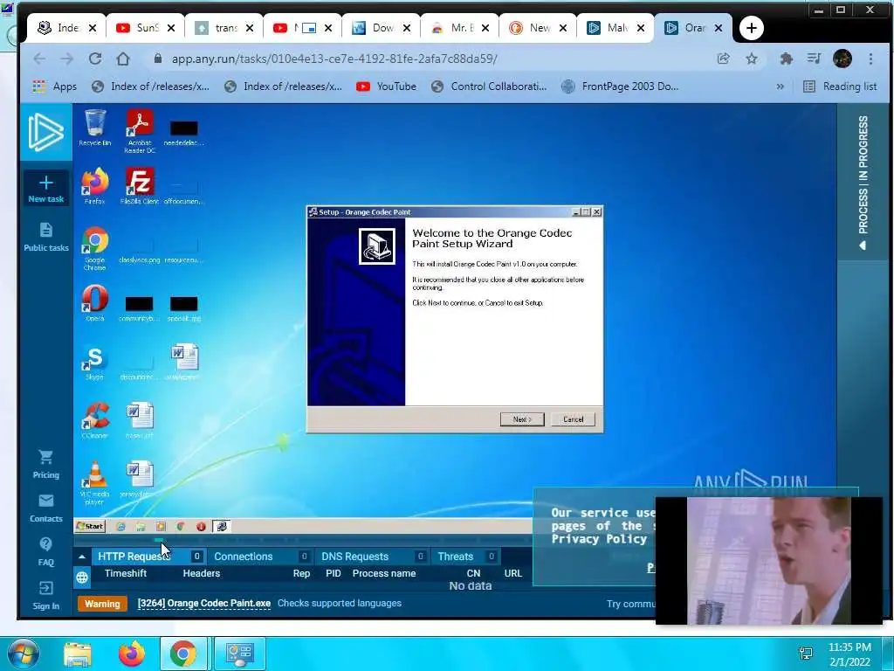Open the Reading list

point(840,86)
